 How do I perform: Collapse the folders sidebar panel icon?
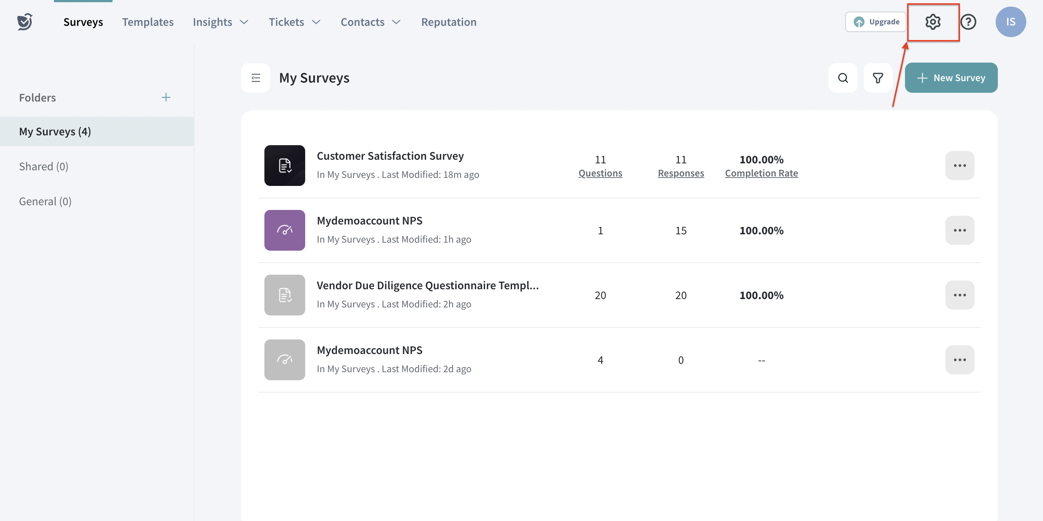[x=256, y=77]
